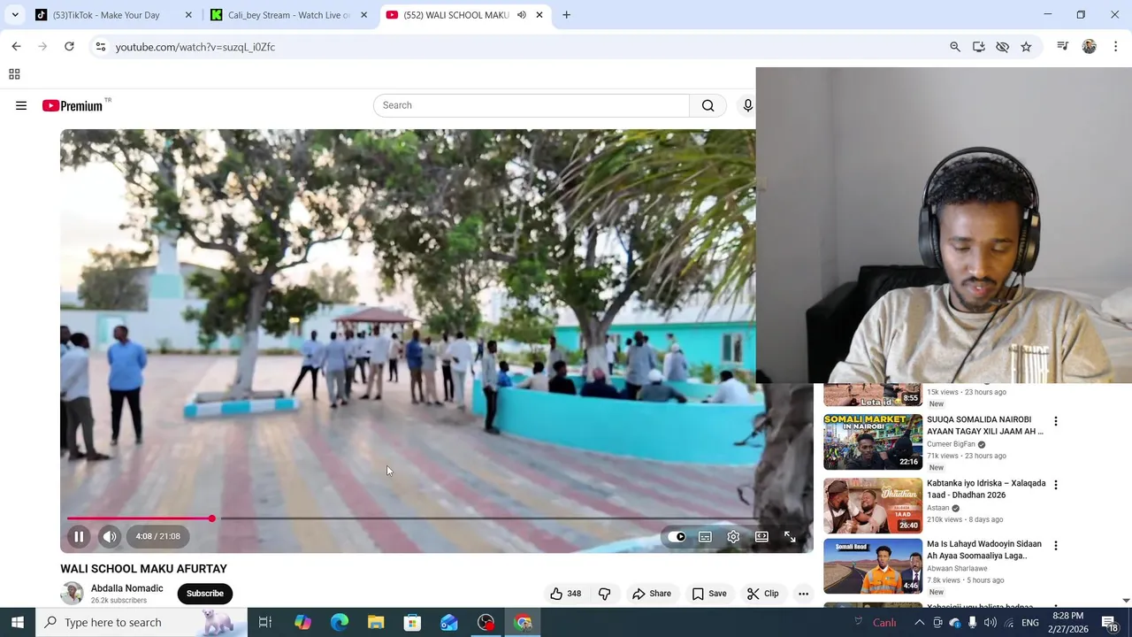Subscribe to Abdalla Nomadic
The height and width of the screenshot is (637, 1132).
tap(204, 594)
